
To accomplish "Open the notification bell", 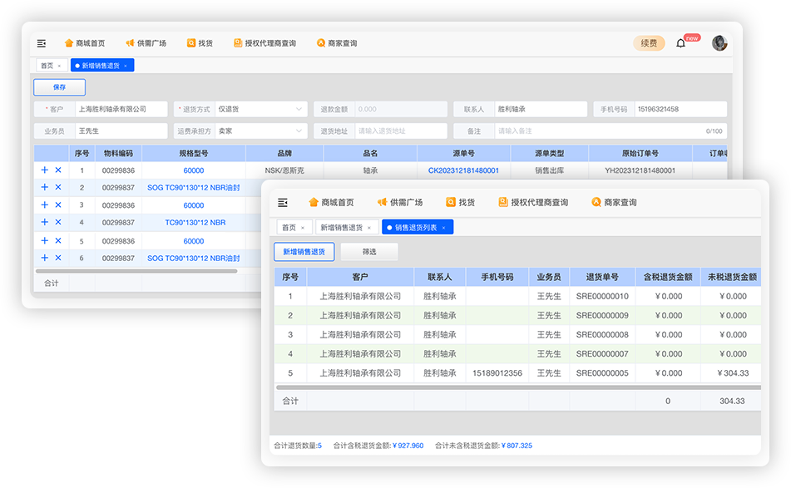I will tap(681, 43).
